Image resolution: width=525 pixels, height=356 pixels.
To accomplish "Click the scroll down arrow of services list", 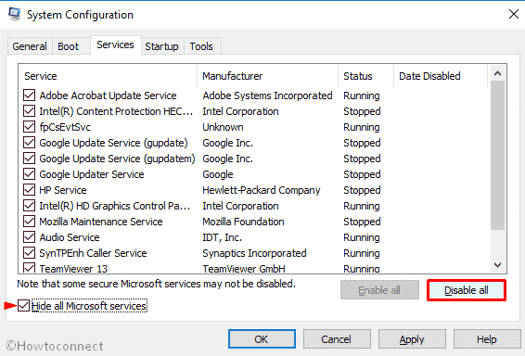I will [497, 264].
